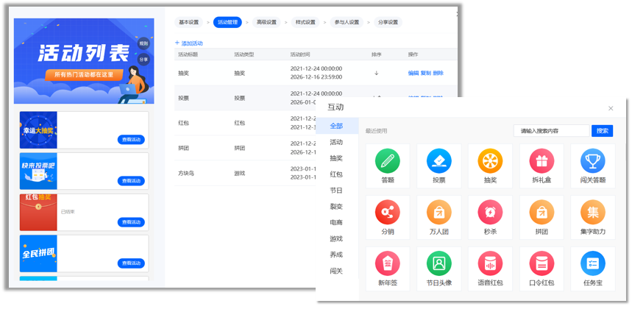Choose the 节日 category

pos(336,190)
